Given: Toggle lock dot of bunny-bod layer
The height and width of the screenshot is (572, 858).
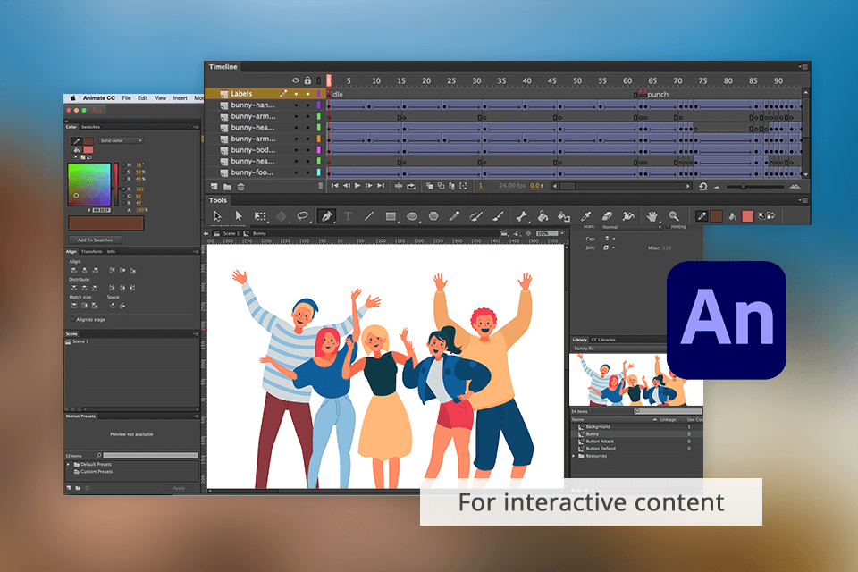Looking at the screenshot, I should pyautogui.click(x=307, y=150).
